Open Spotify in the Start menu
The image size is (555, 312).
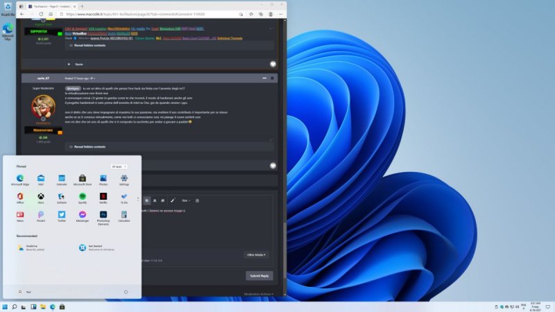(x=83, y=198)
